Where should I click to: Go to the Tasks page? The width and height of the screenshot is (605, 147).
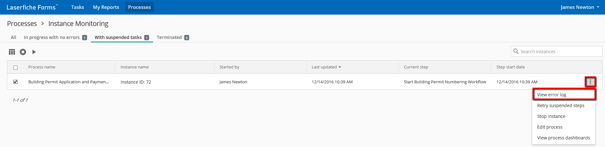coord(78,7)
